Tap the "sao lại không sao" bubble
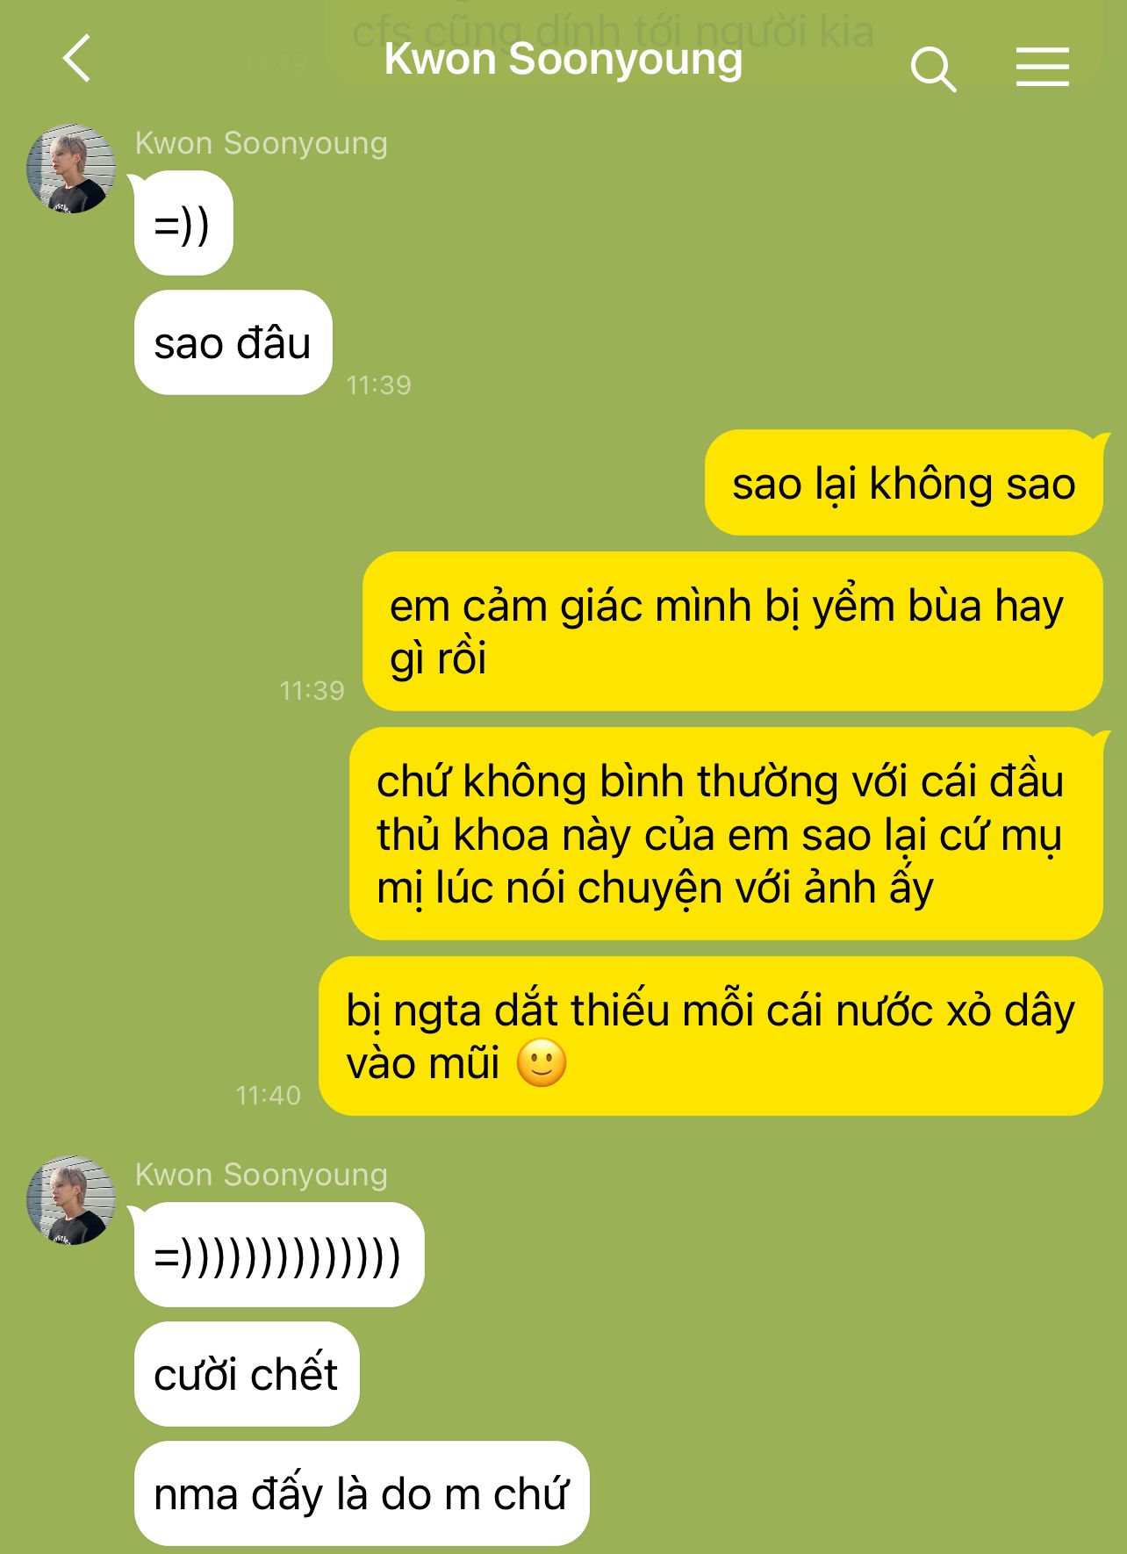The height and width of the screenshot is (1554, 1127). [903, 483]
